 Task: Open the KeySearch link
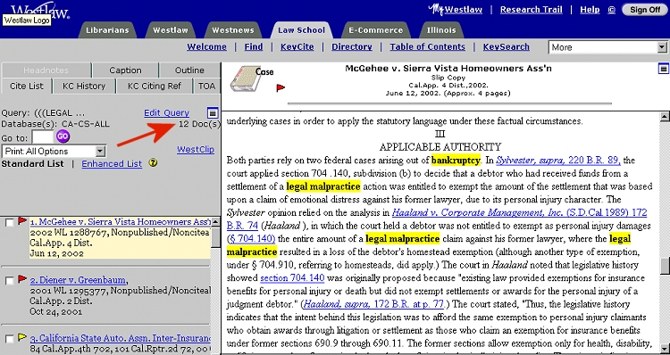507,47
